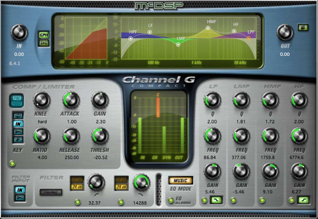This screenshot has height=219, width=318.
Task: Click the IN input level knob
Action: click(x=19, y=33)
